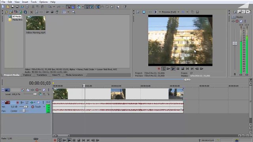This screenshot has width=253, height=142.
Task: Open the Options menu
Action: [43, 2]
